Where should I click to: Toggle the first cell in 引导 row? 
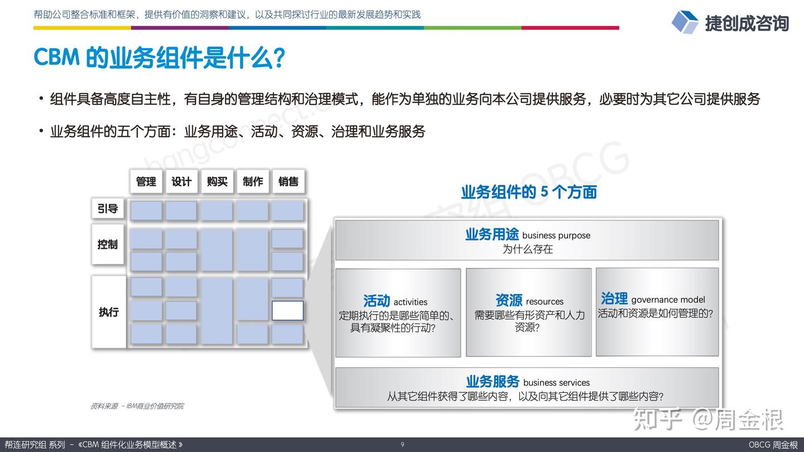tap(146, 210)
